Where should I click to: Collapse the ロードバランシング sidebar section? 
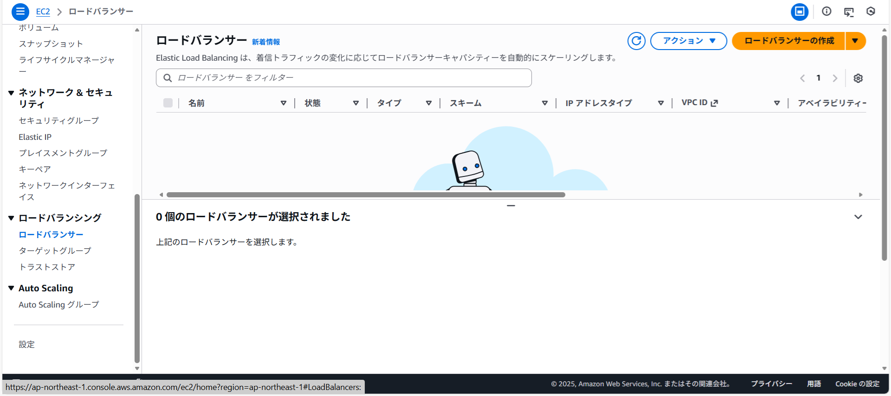pyautogui.click(x=11, y=218)
